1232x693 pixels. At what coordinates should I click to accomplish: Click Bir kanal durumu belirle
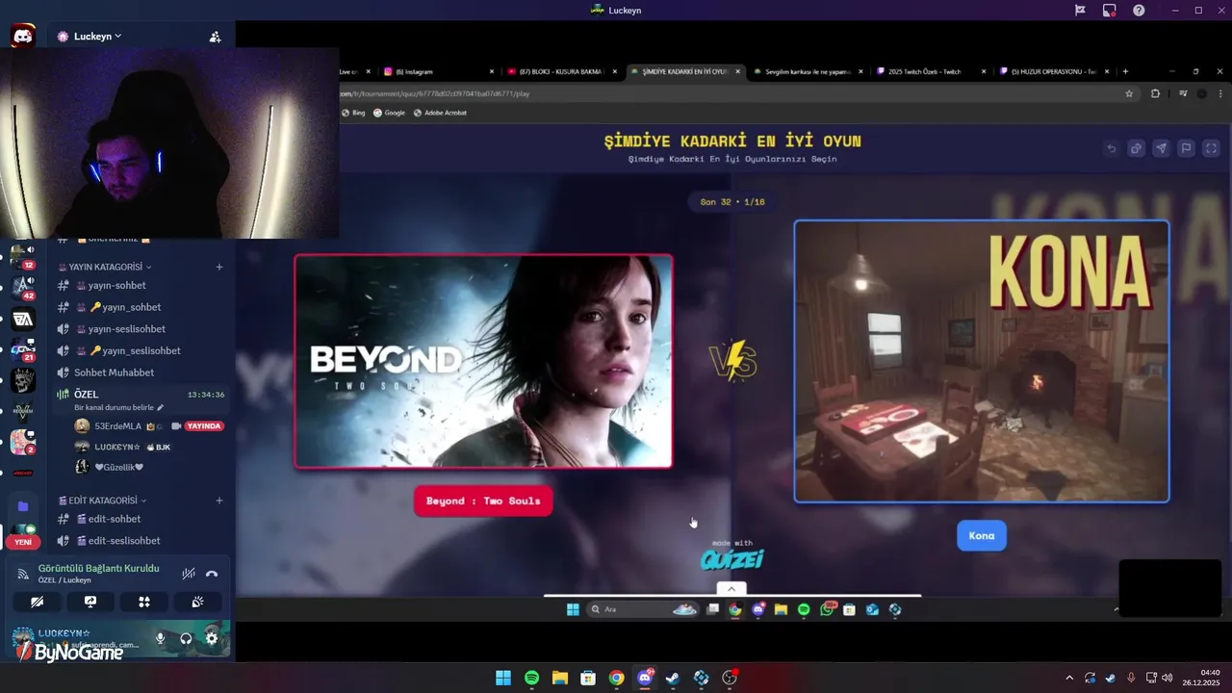[x=118, y=408]
